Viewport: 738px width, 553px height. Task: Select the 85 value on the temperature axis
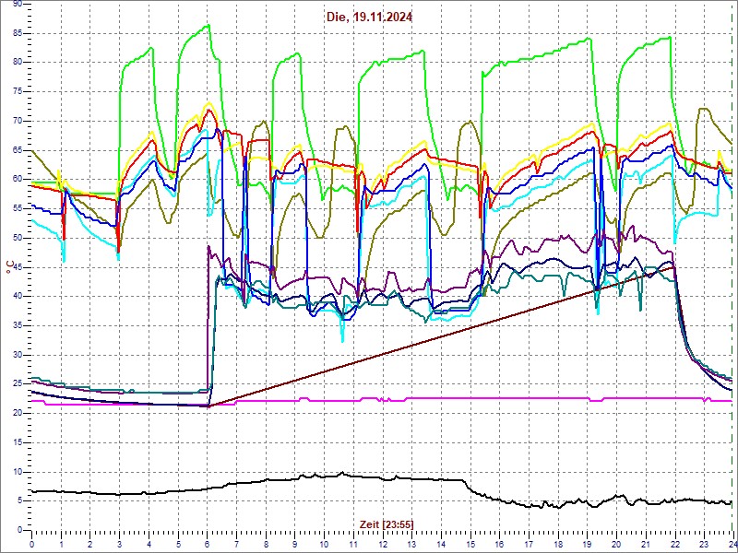pyautogui.click(x=17, y=33)
